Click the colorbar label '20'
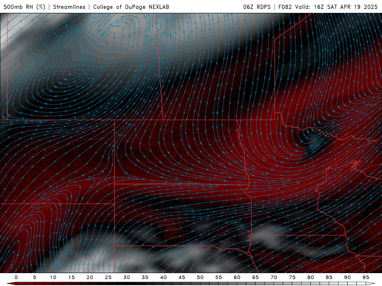The width and height of the screenshot is (382, 286). pos(90,277)
